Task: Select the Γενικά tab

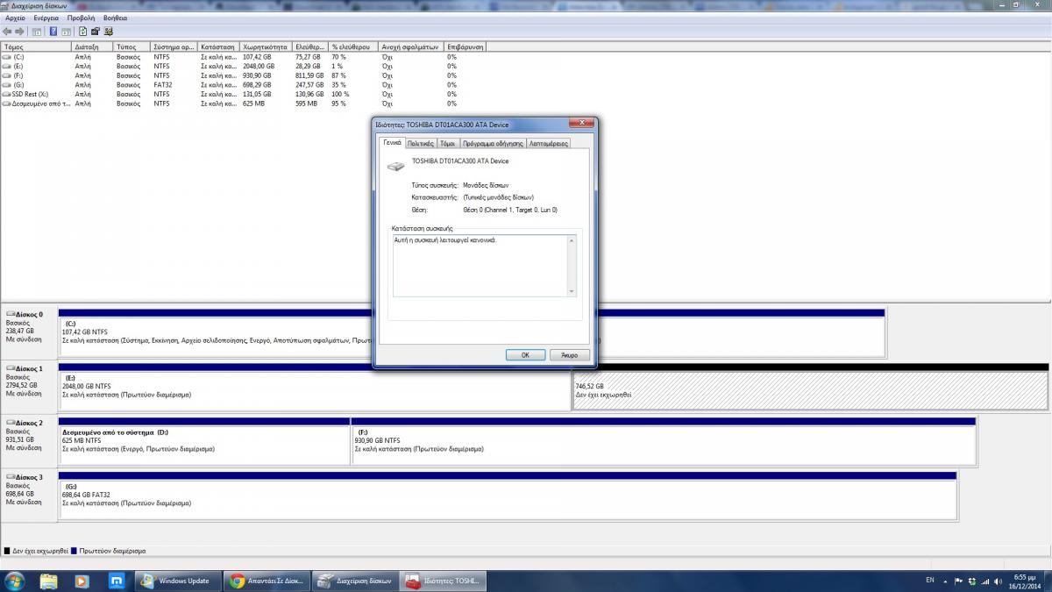Action: click(391, 142)
